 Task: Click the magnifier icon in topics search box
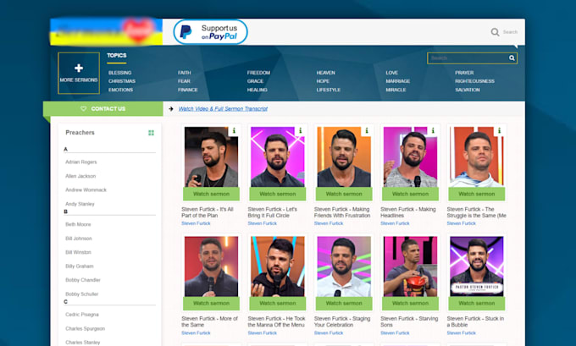click(512, 58)
